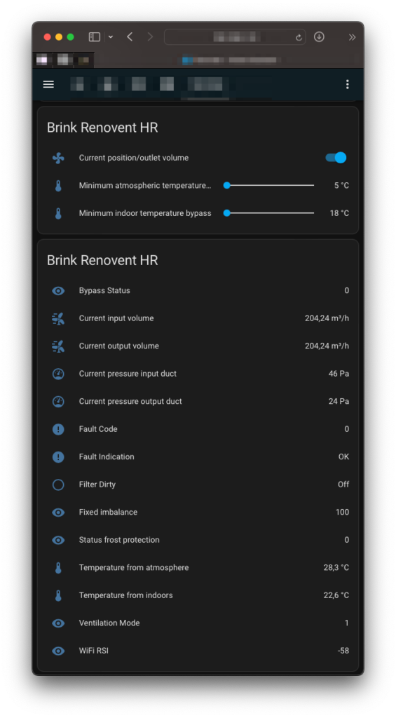Viewport: 396px width, 718px height.
Task: Click gauge icon beside Current pressure output duct
Action: [x=58, y=402]
